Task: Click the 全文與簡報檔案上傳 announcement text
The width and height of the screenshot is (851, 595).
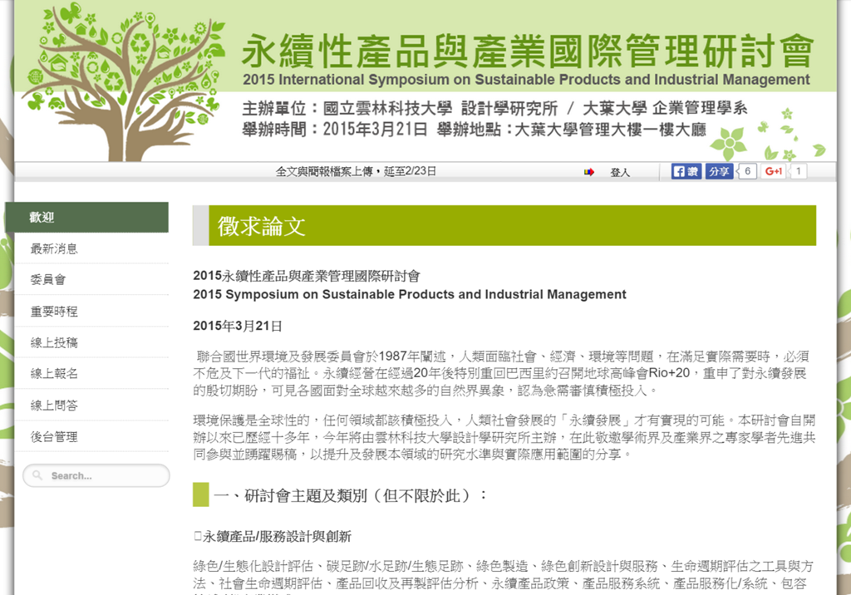Action: pyautogui.click(x=356, y=172)
